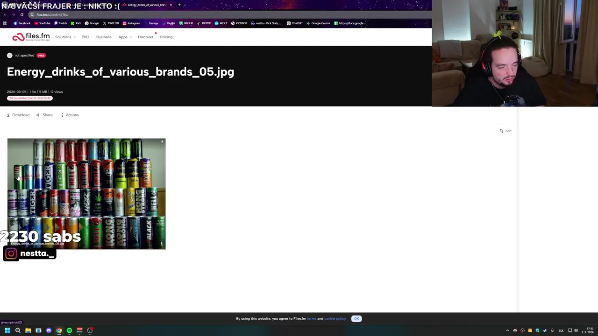The height and width of the screenshot is (336, 598).
Task: Open Spotify from the taskbar
Action: click(x=69, y=330)
